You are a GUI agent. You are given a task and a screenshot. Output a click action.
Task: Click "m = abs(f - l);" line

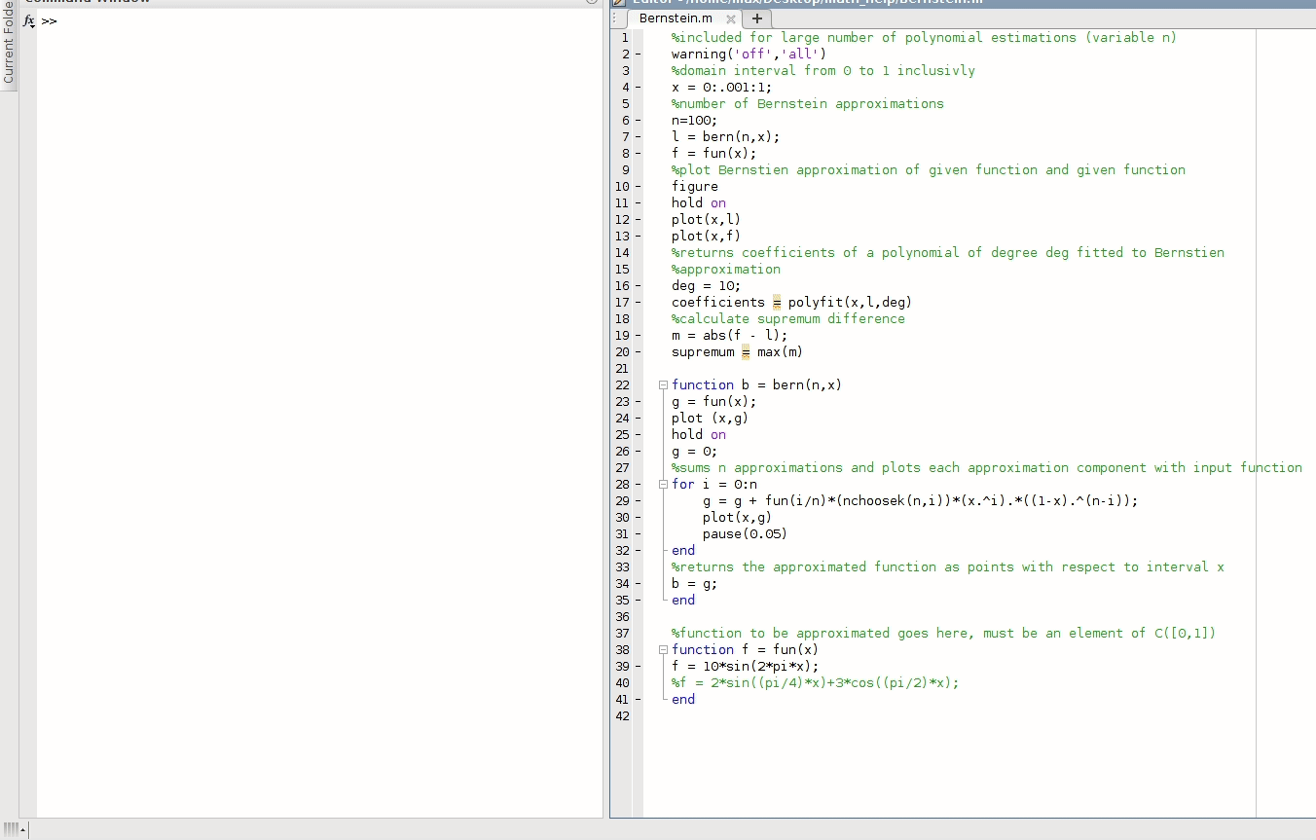pyautogui.click(x=729, y=335)
